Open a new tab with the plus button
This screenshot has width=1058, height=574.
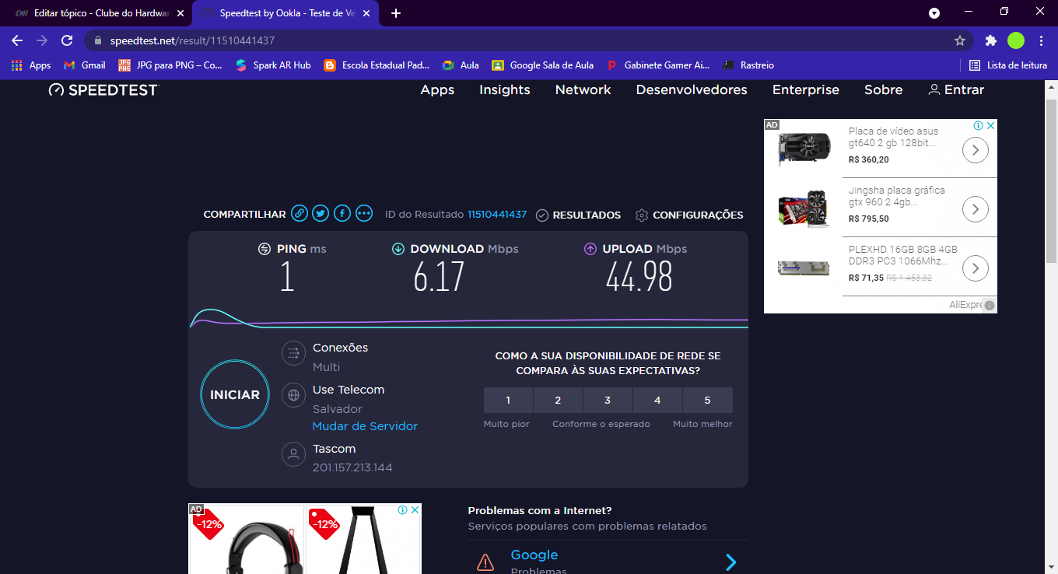(396, 13)
